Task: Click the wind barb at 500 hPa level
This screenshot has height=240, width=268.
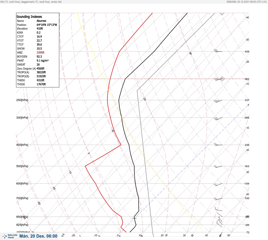Action: [218, 166]
